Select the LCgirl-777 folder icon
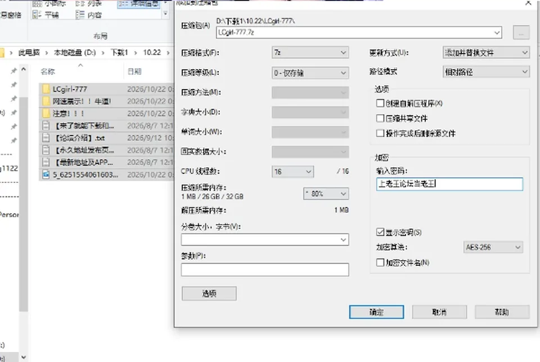Viewport: 540px width, 362px height. tap(46, 89)
